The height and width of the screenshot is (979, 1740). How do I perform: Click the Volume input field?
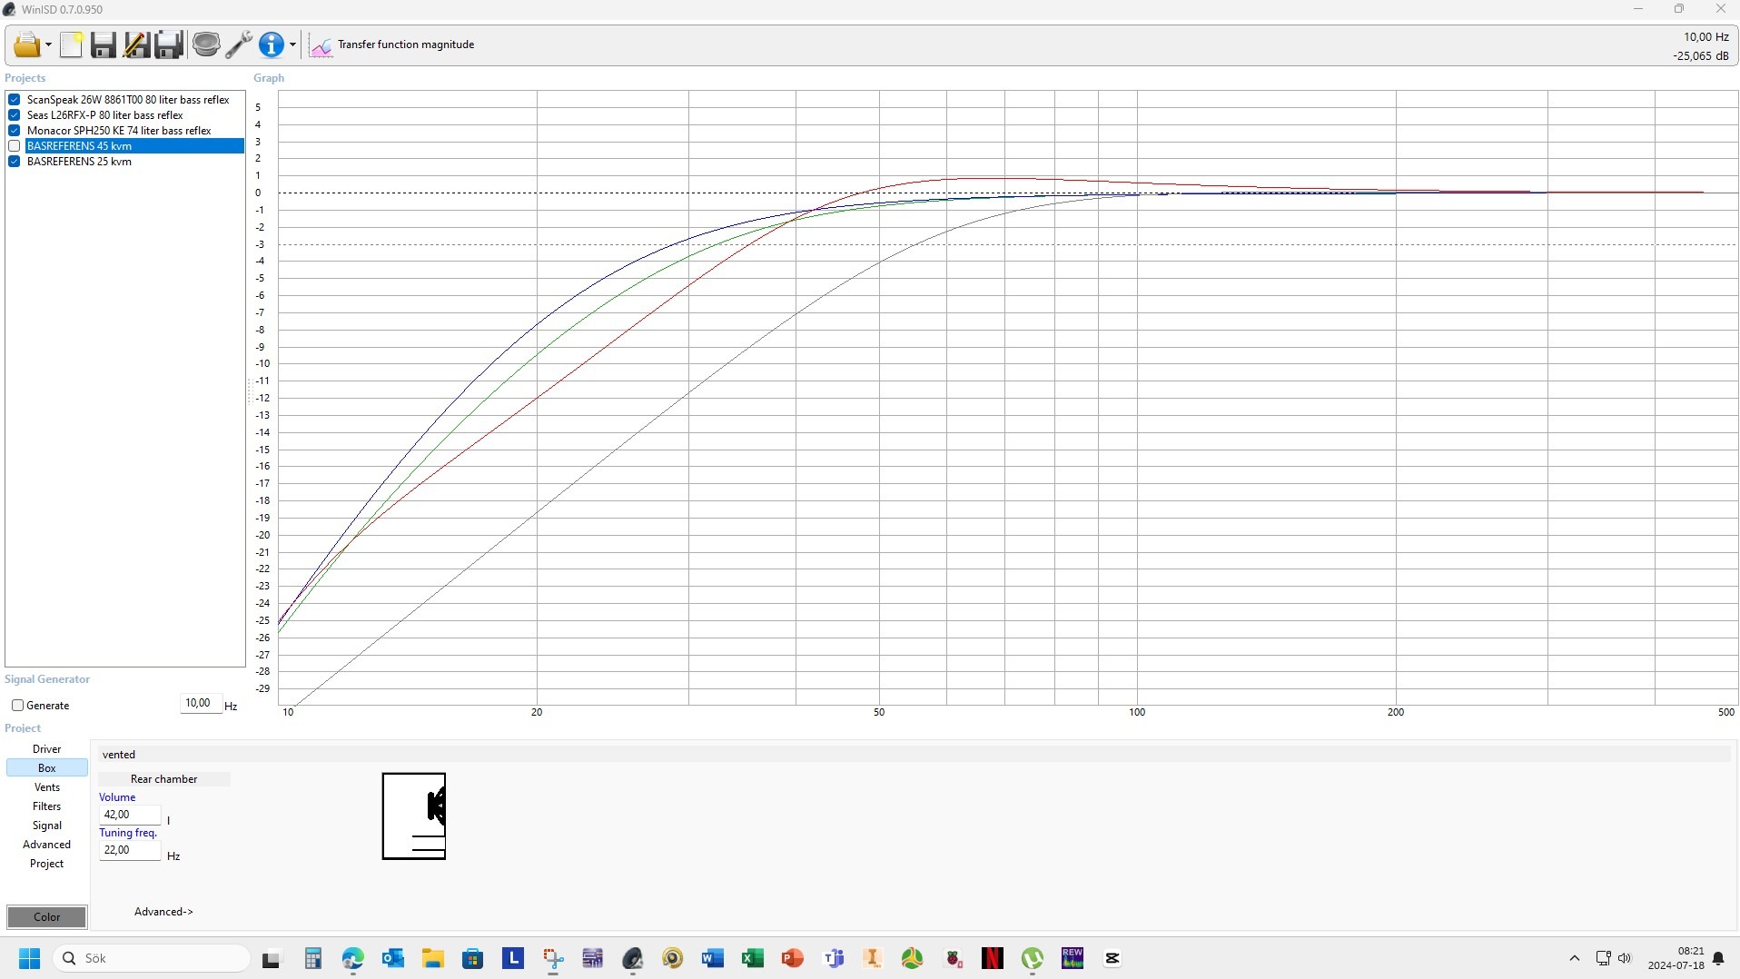[x=130, y=815]
